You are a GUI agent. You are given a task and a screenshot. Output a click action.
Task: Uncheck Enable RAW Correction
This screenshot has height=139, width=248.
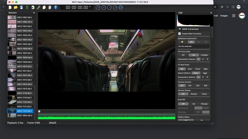click(179, 34)
